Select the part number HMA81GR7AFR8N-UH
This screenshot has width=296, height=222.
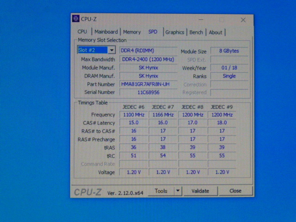(x=148, y=84)
